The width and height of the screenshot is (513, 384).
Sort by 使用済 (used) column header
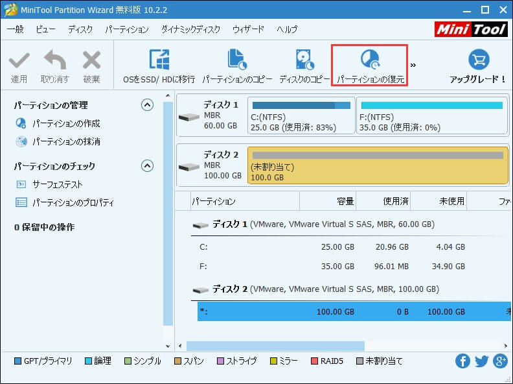click(383, 201)
